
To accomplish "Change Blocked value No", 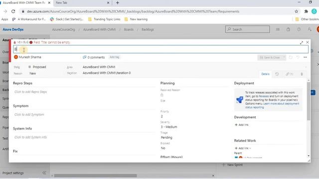I will pos(163,148).
